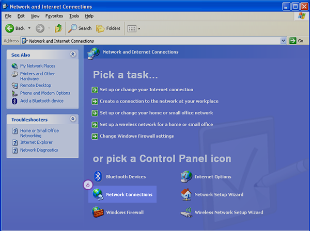The image size is (310, 231).
Task: Open the Address bar dropdown arrow
Action: 283,41
